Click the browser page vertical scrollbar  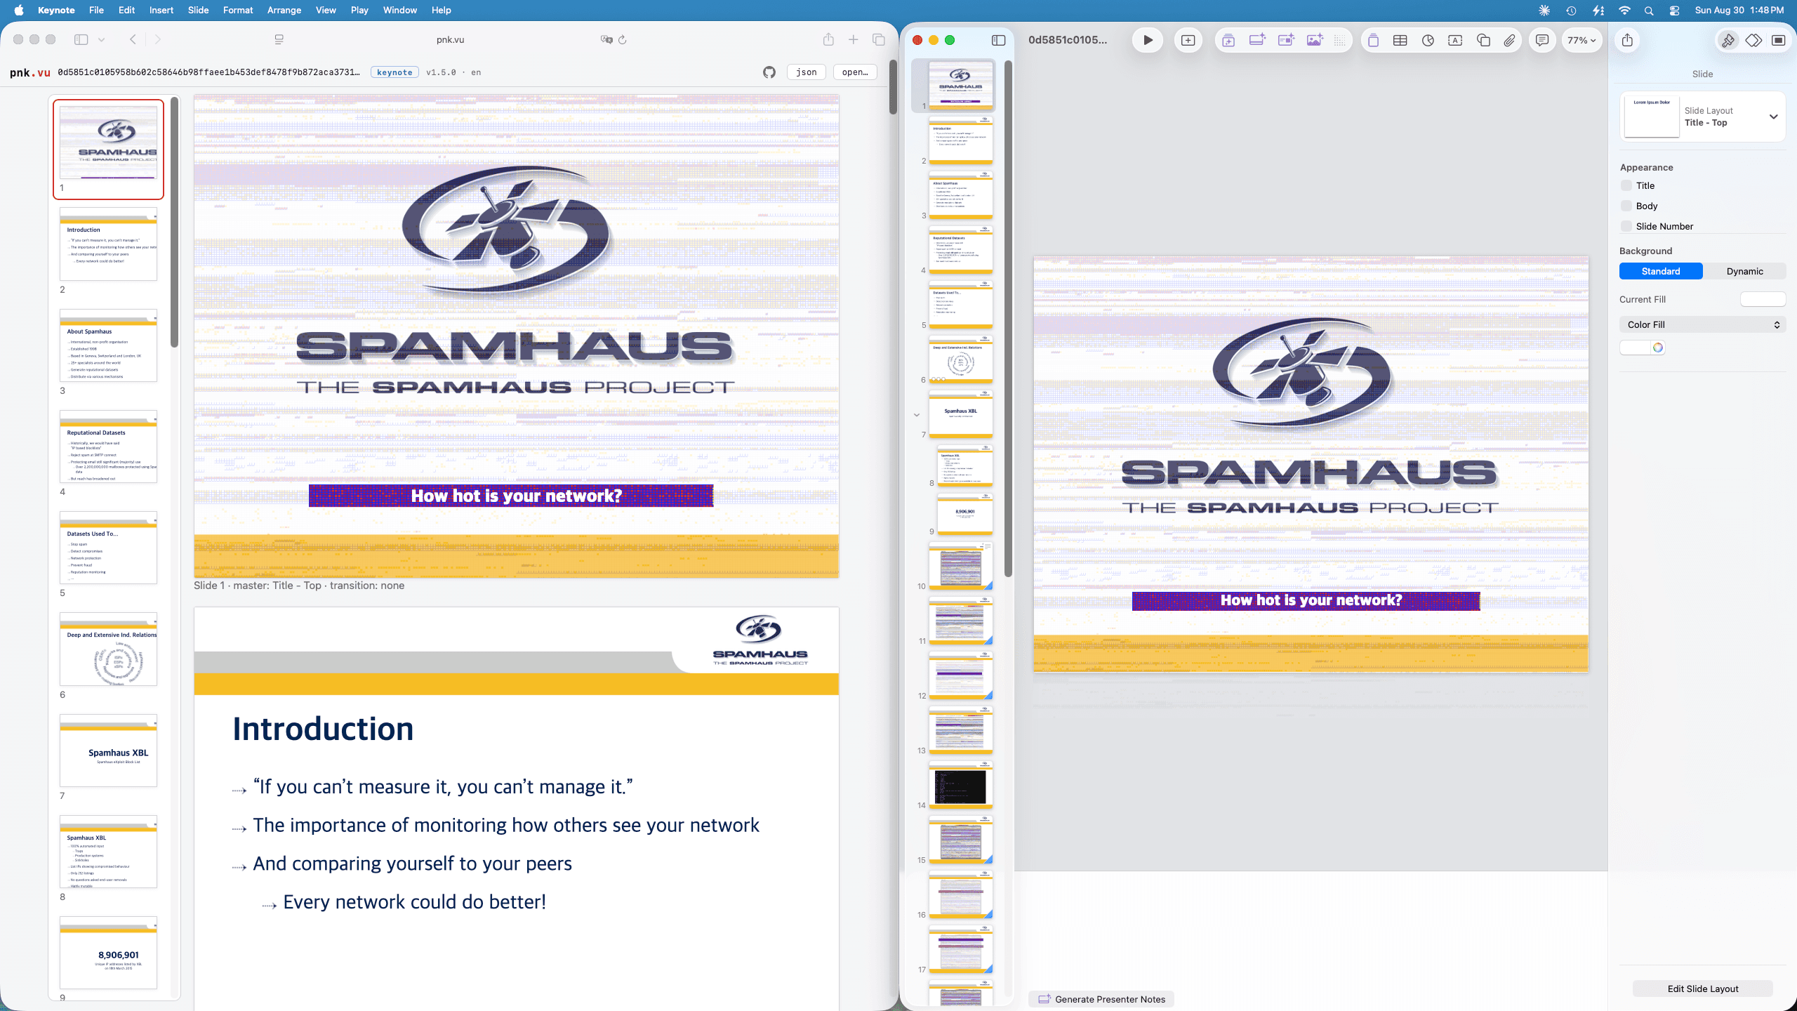(893, 87)
